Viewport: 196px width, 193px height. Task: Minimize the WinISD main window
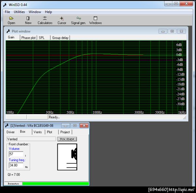pyautogui.click(x=168, y=4)
